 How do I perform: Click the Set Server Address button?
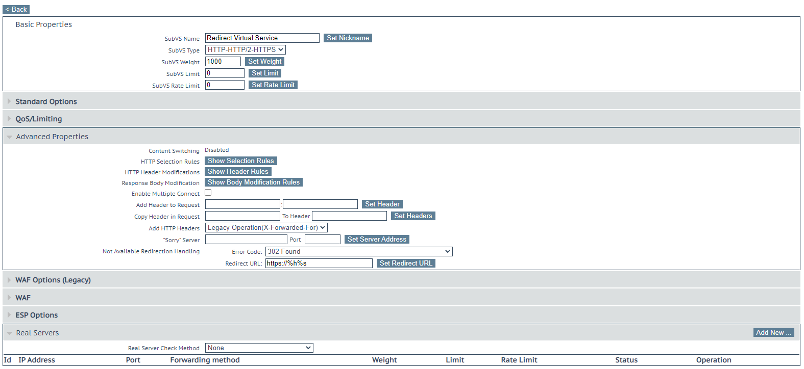pos(377,240)
